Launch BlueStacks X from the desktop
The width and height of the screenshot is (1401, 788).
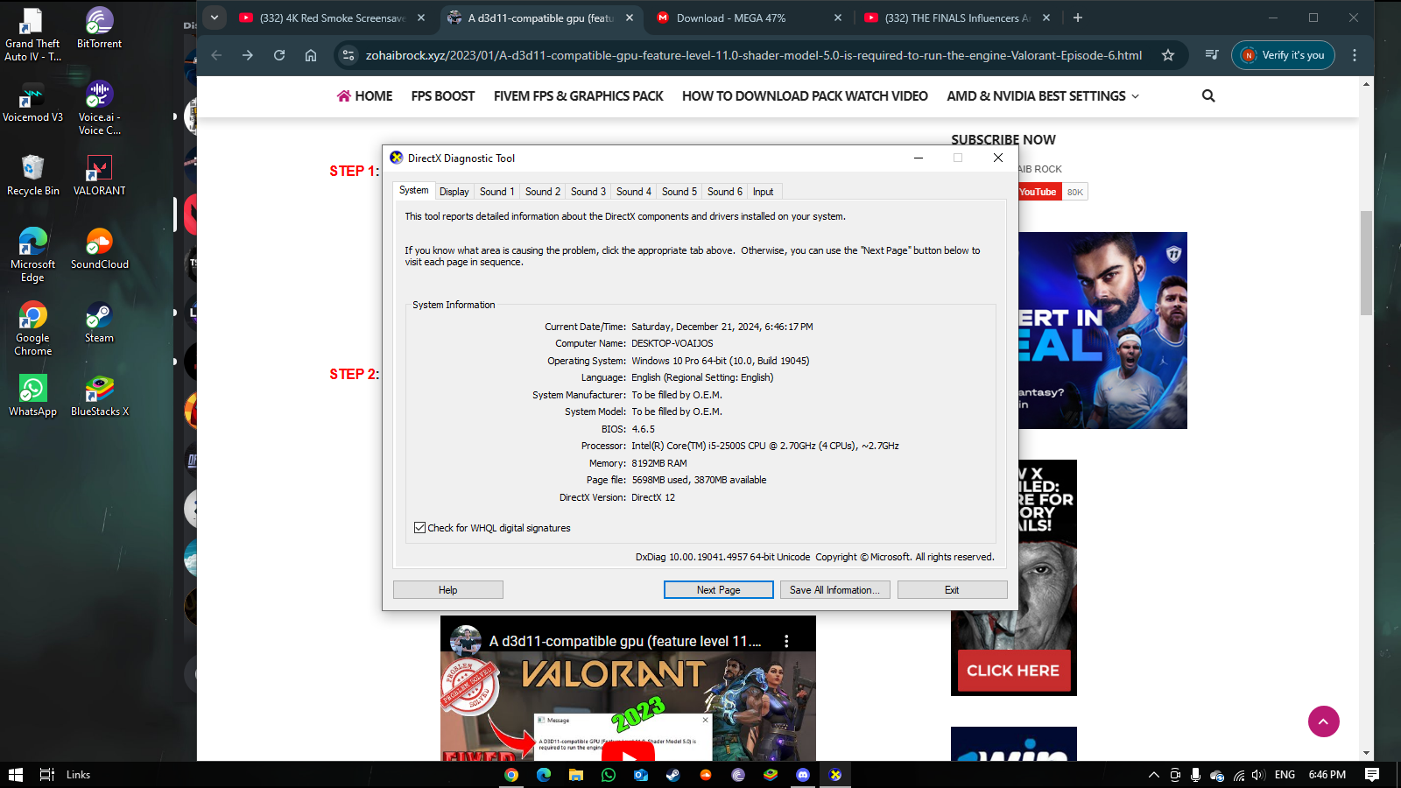pyautogui.click(x=99, y=397)
